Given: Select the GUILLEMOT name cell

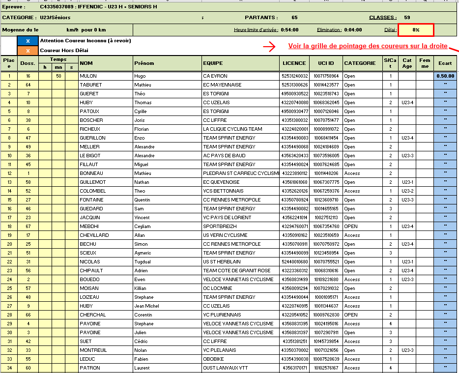Looking at the screenshot, I should point(105,182).
